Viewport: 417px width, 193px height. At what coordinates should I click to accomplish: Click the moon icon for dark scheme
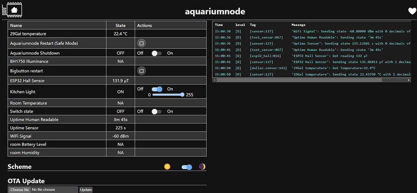[x=202, y=167]
